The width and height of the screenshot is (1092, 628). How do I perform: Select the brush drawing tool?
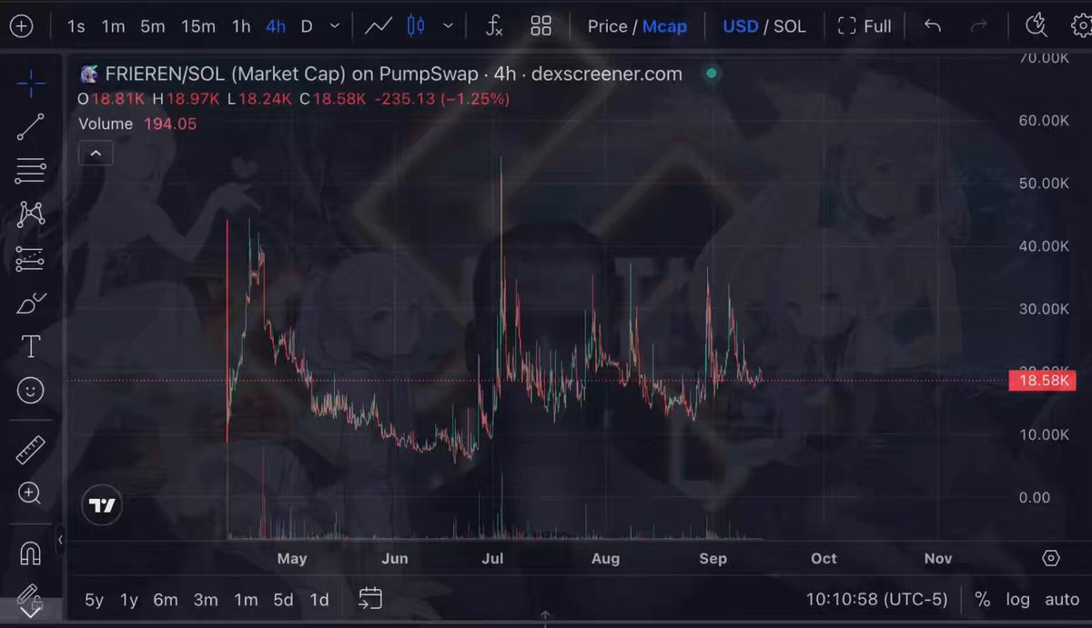(x=30, y=303)
